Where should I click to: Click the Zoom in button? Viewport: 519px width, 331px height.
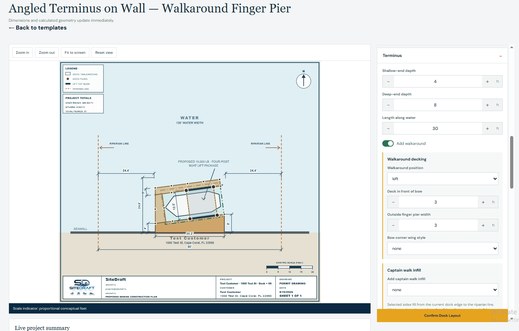click(x=22, y=53)
